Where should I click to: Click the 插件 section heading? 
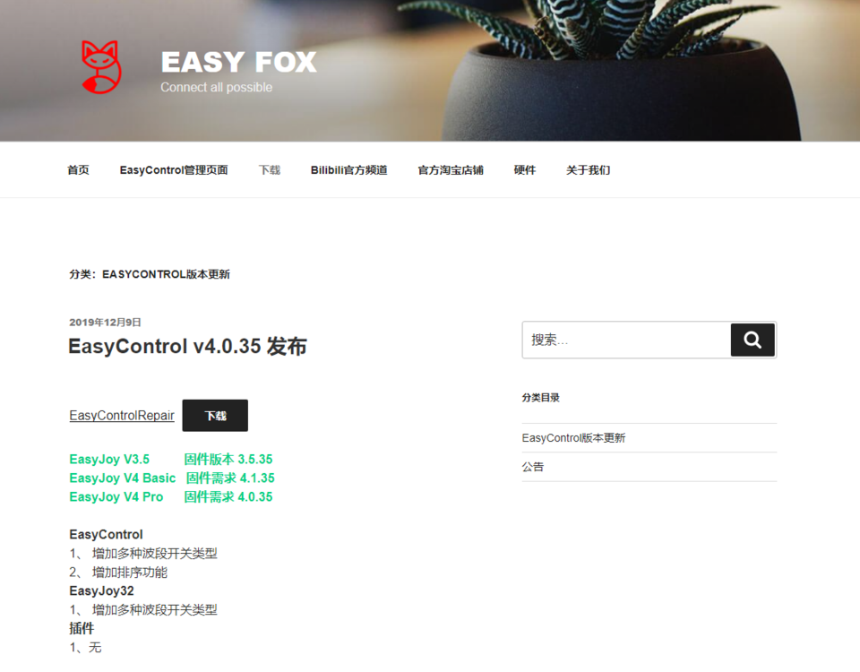tap(82, 629)
